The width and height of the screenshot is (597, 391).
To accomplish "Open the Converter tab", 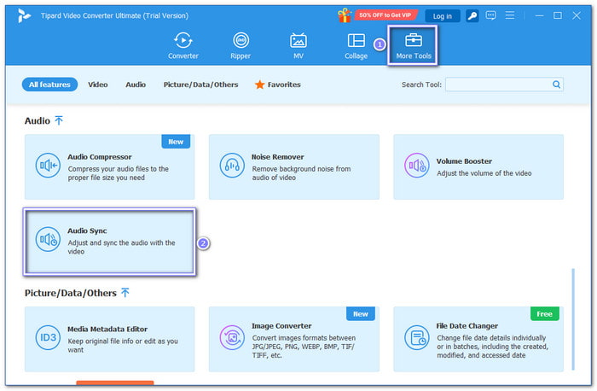I will [x=183, y=46].
